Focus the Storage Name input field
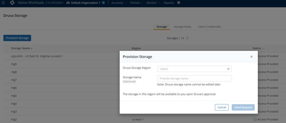Screen dimensions: 286x123 (194, 78)
